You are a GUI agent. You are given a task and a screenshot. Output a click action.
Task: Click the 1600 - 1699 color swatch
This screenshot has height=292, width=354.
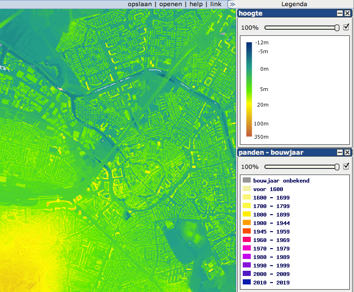tap(247, 197)
